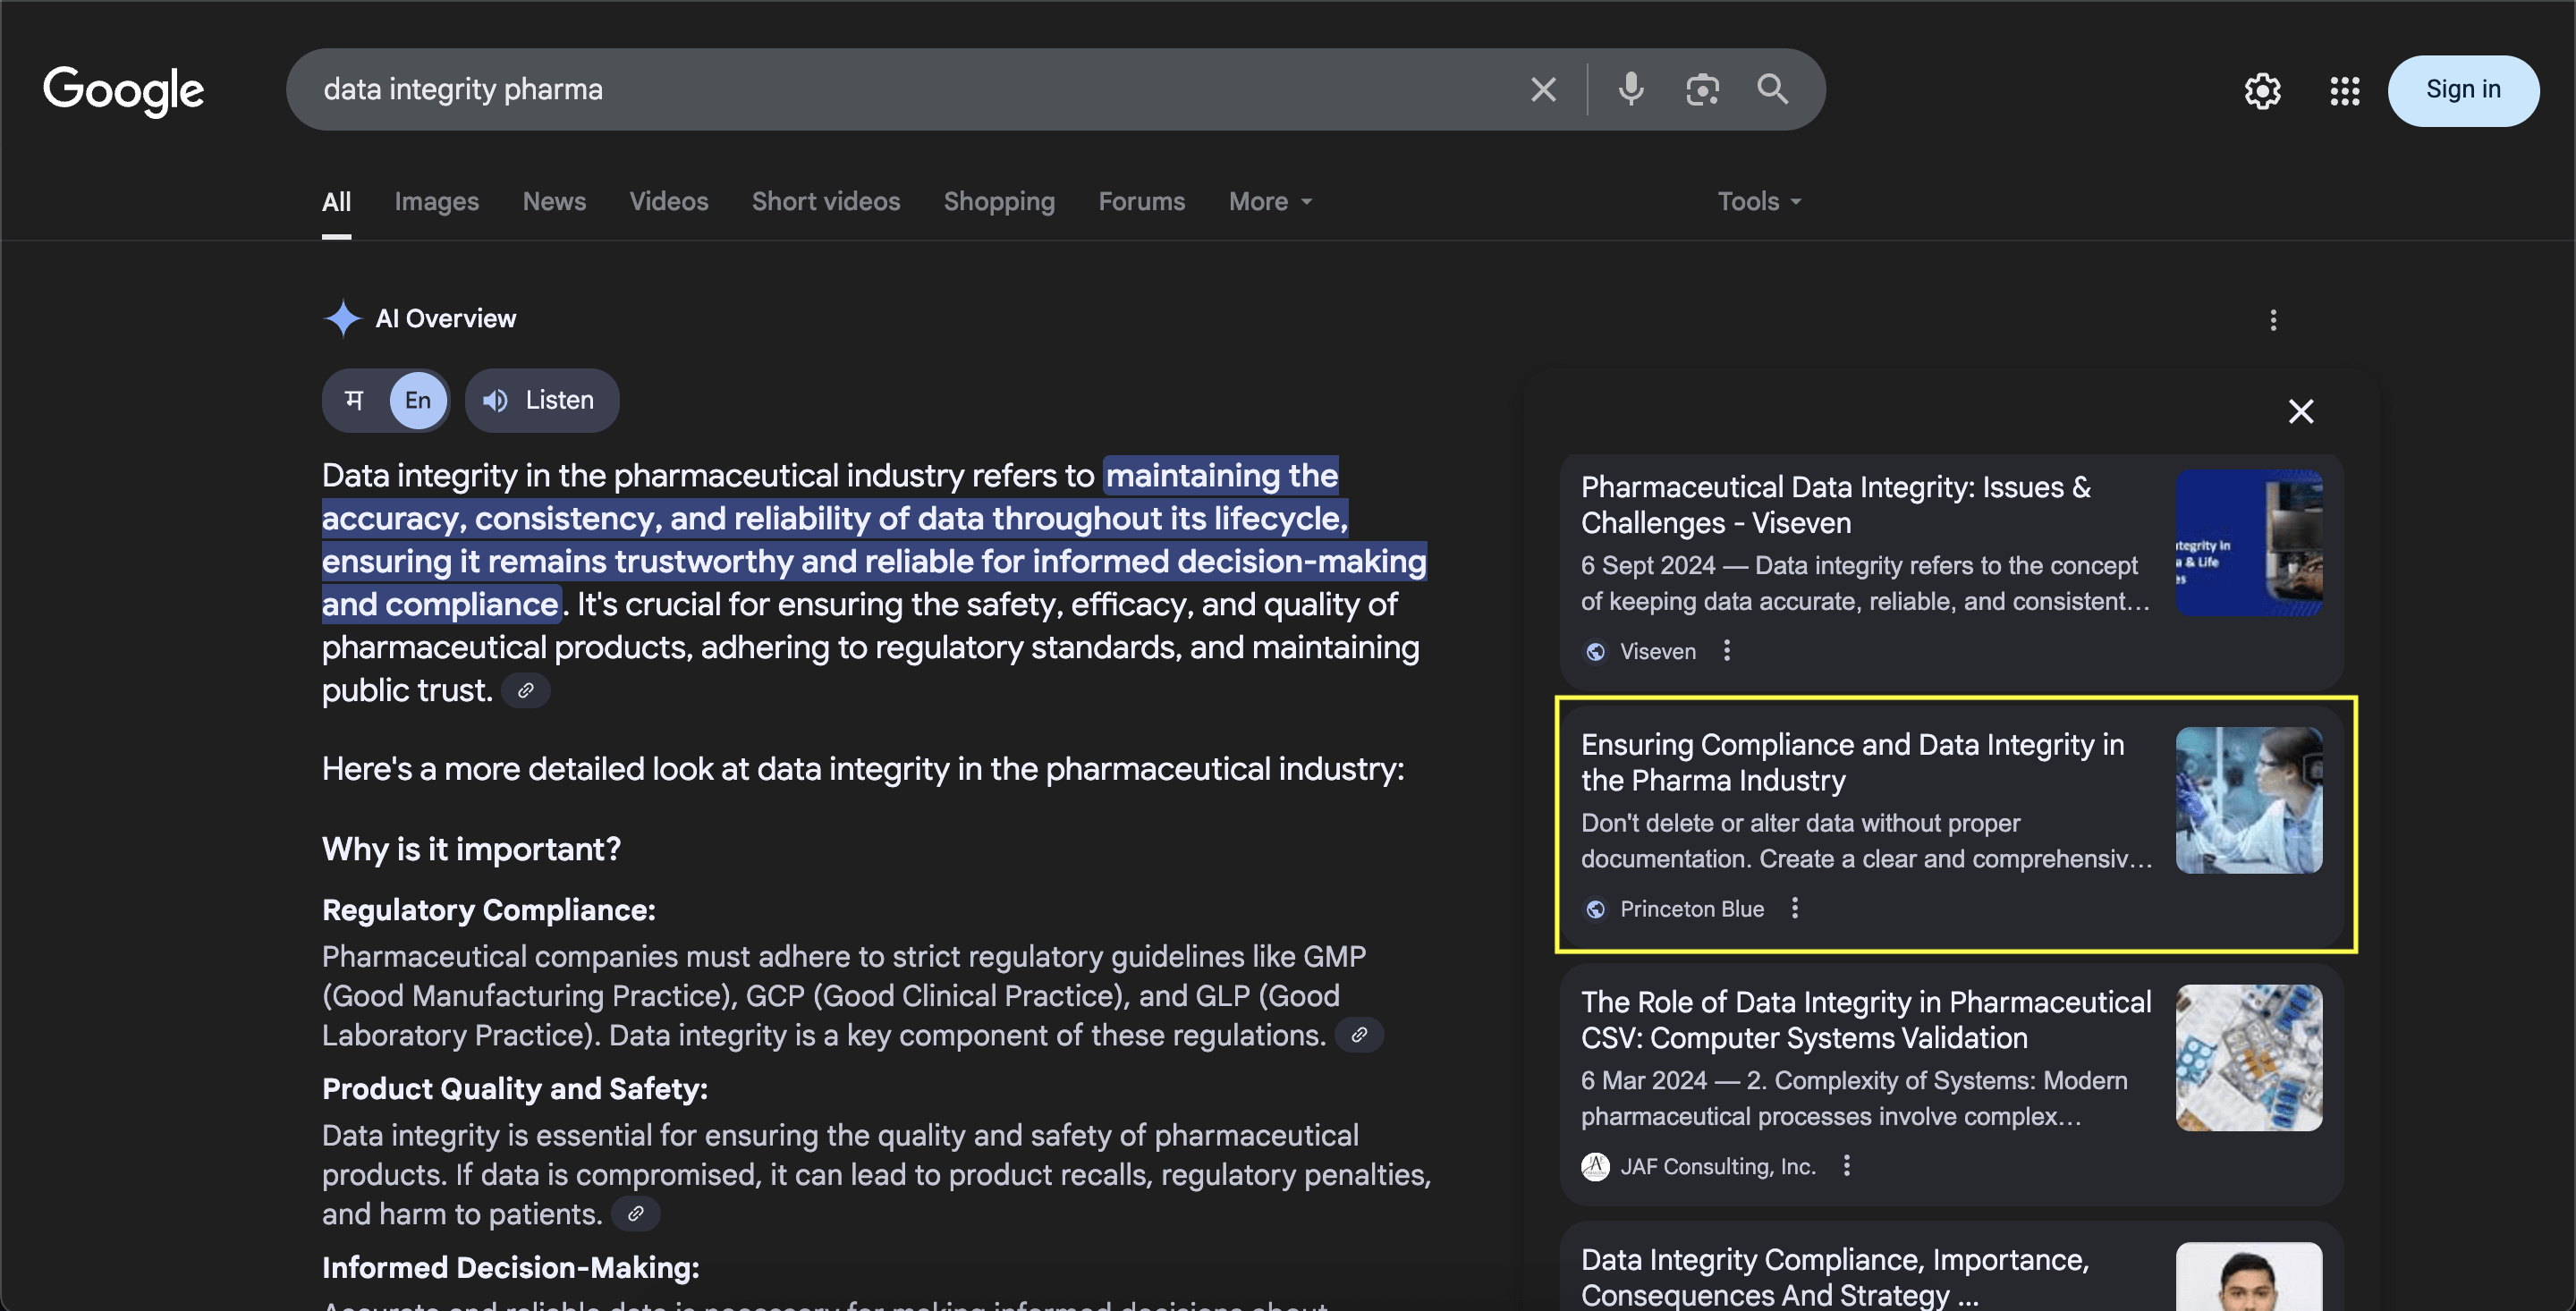Click the 'JAF Consulting, Inc.' source name
Viewport: 2576px width, 1311px height.
pyautogui.click(x=1717, y=1167)
